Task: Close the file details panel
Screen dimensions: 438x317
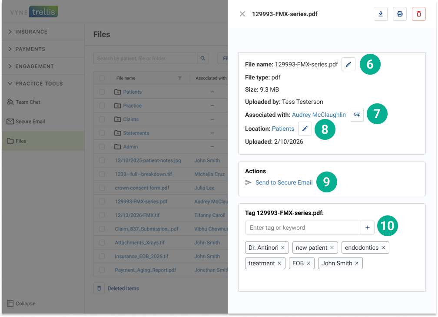Action: pos(242,14)
